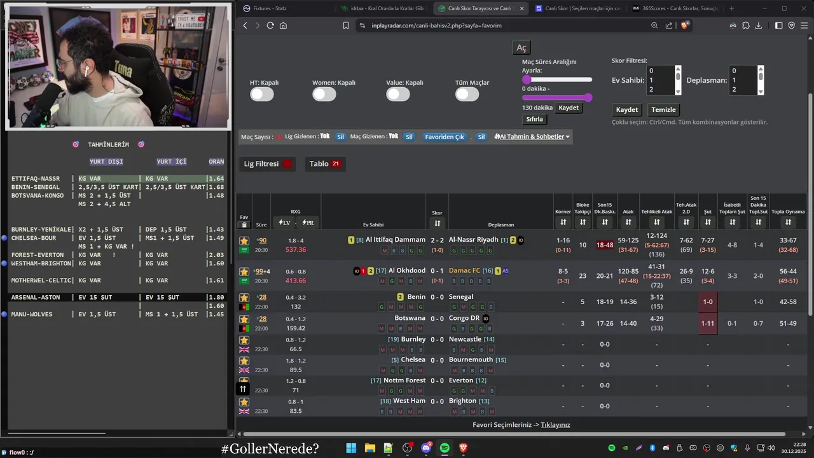Click the Tablo 21 button
The width and height of the screenshot is (814, 458).
325,163
